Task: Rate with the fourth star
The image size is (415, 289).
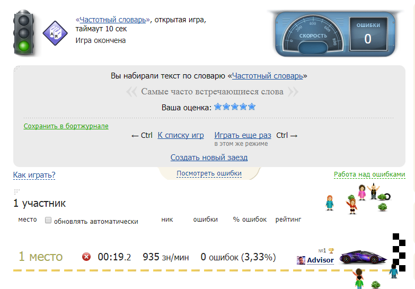Action: click(x=243, y=107)
